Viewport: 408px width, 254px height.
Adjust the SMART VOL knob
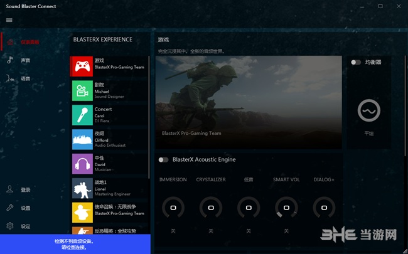(x=286, y=208)
